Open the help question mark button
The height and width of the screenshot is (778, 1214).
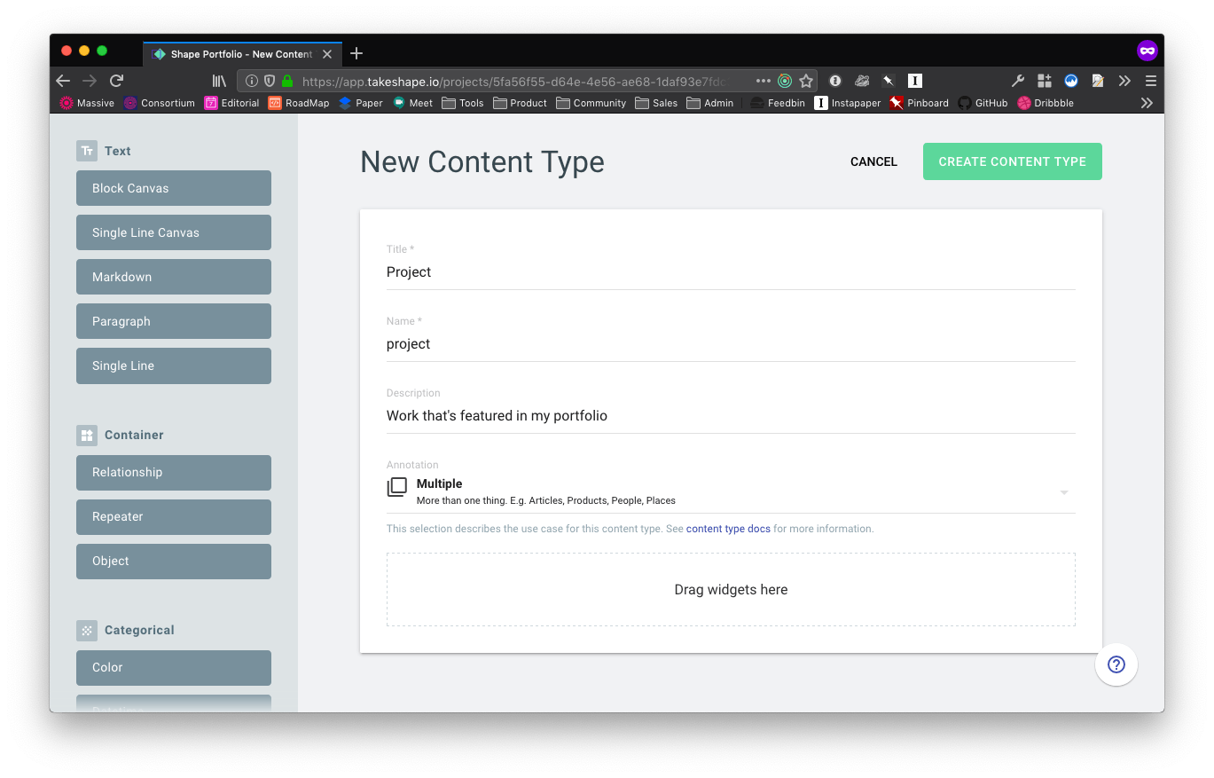pos(1116,664)
